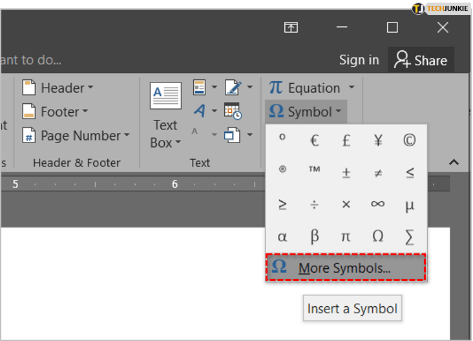Choose the Greek beta symbol
473x341 pixels.
pyautogui.click(x=315, y=236)
